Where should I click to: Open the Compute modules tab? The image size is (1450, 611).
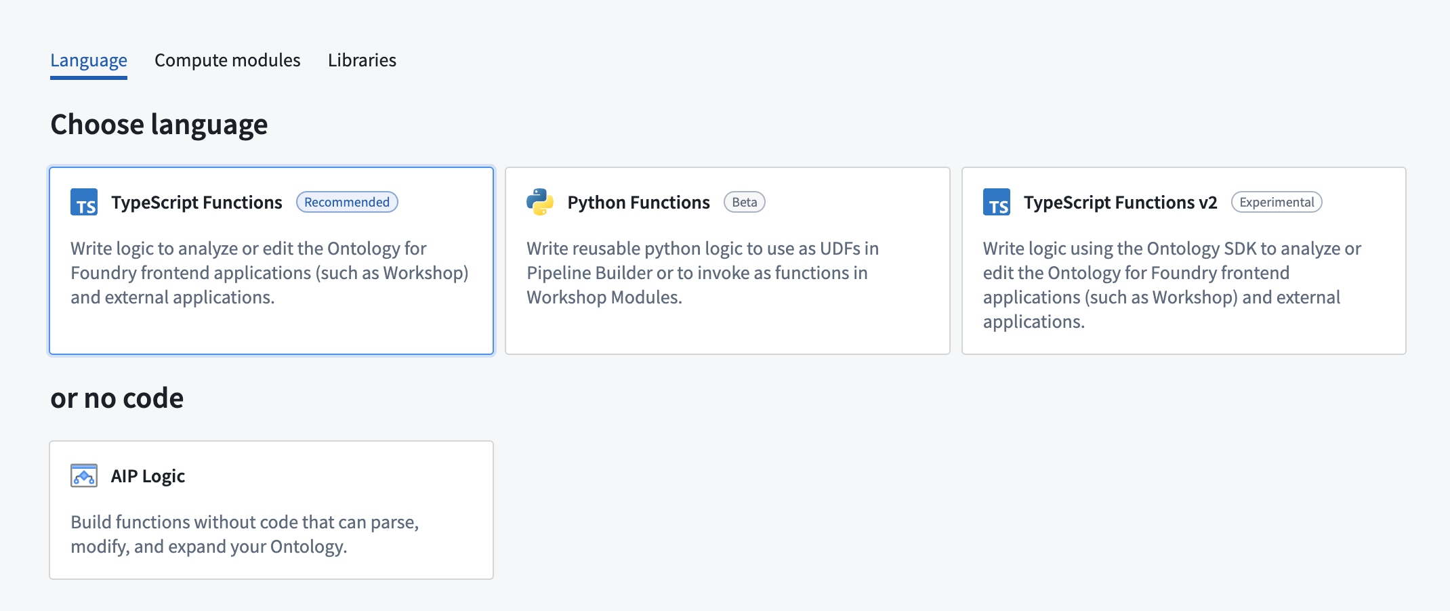pos(227,60)
